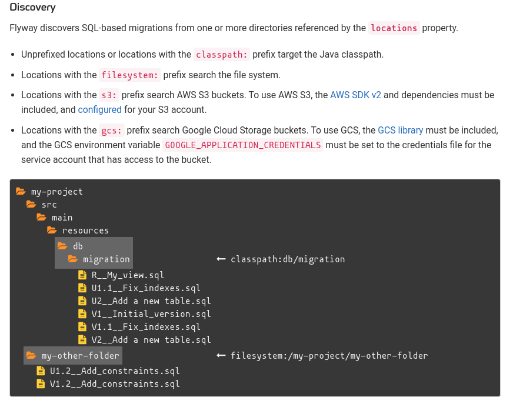
Task: Open the GCS library link
Action: tap(401, 130)
